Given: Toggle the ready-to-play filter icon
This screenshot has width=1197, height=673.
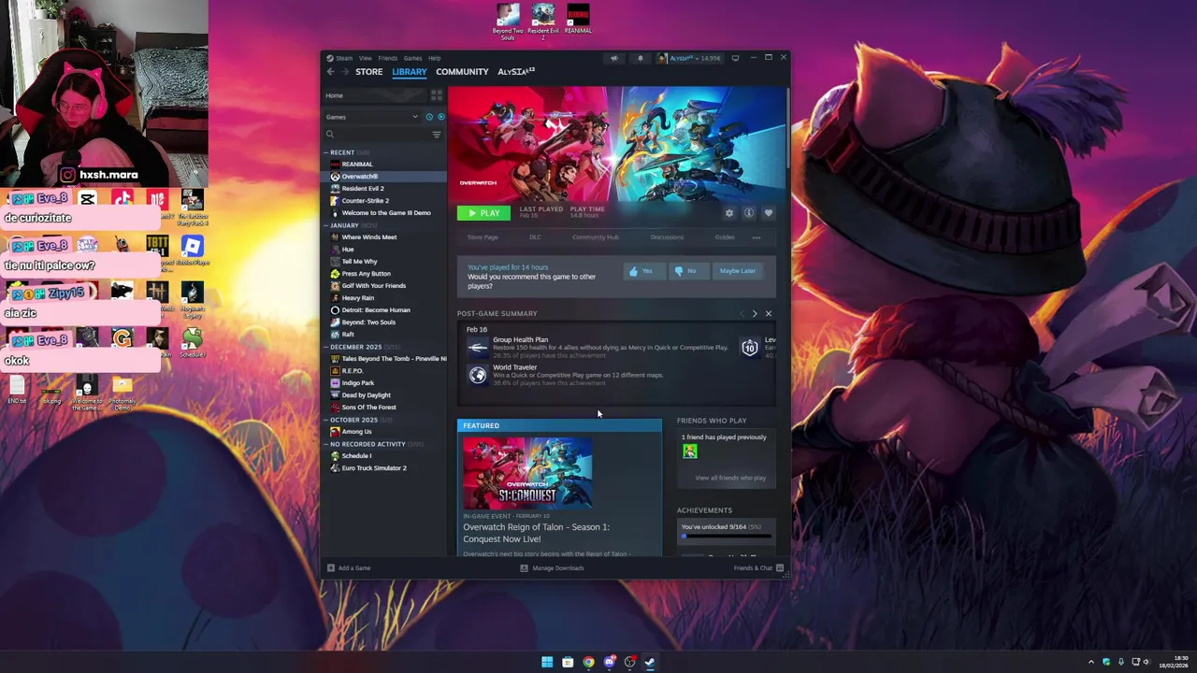Looking at the screenshot, I should [x=440, y=117].
